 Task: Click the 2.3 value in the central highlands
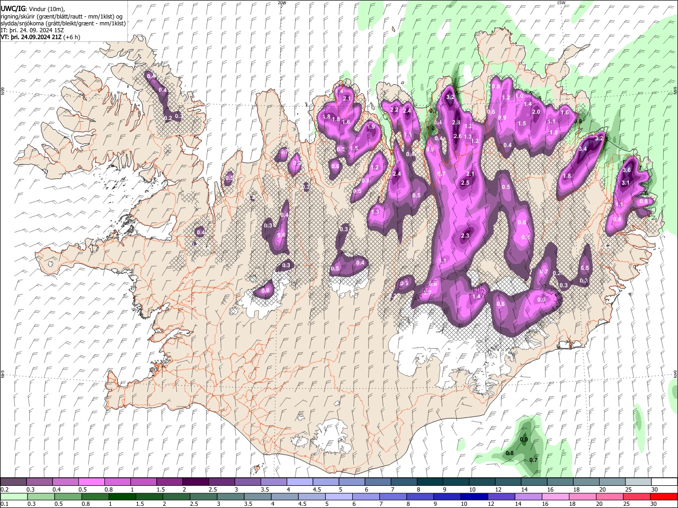click(x=466, y=236)
